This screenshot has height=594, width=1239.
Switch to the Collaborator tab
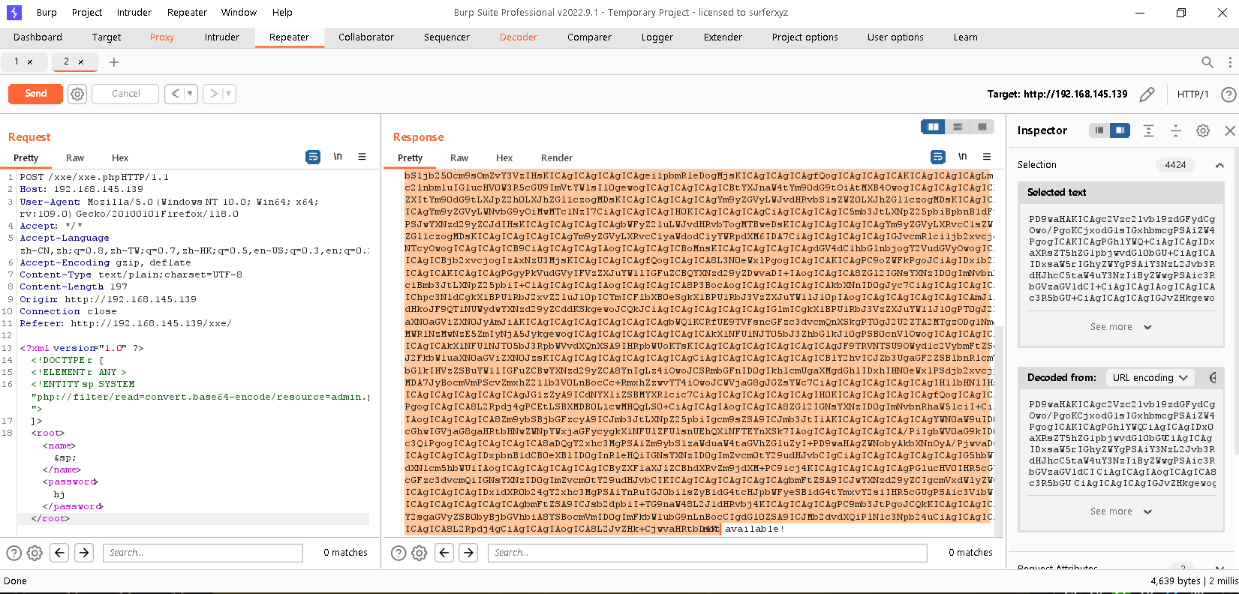coord(366,37)
